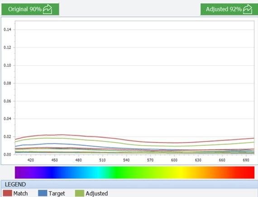Click the Original 90% button
Screen dimensions: 258x197
point(30,9)
